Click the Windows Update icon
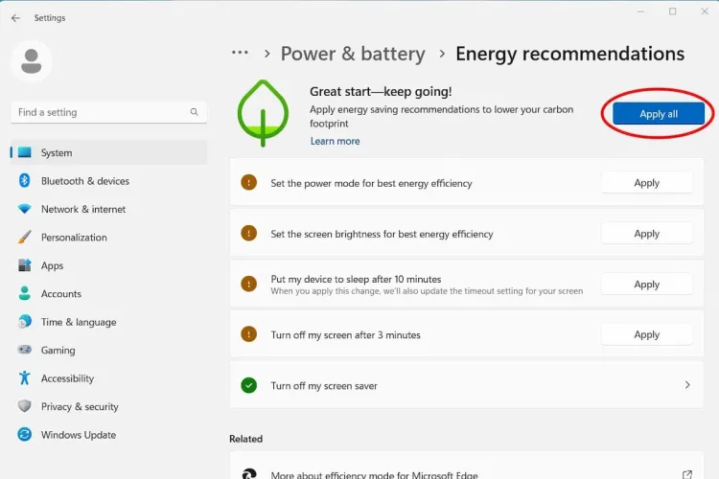Image resolution: width=719 pixels, height=479 pixels. click(24, 435)
